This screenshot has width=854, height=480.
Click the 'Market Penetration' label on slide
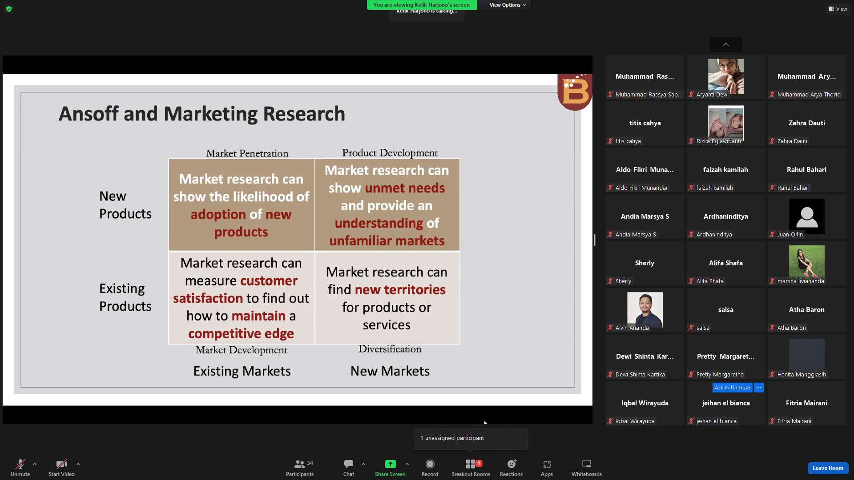point(247,153)
